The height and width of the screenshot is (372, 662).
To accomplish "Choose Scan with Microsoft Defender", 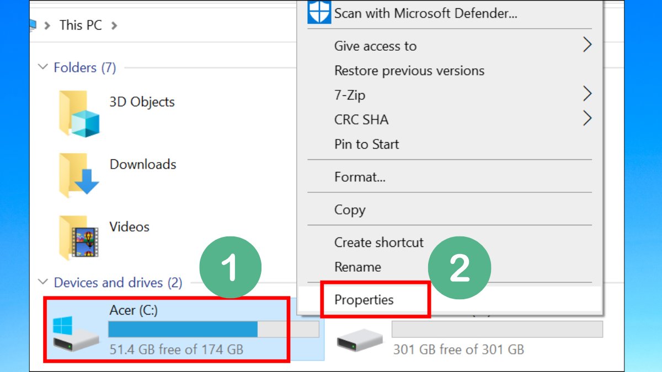I will [425, 12].
